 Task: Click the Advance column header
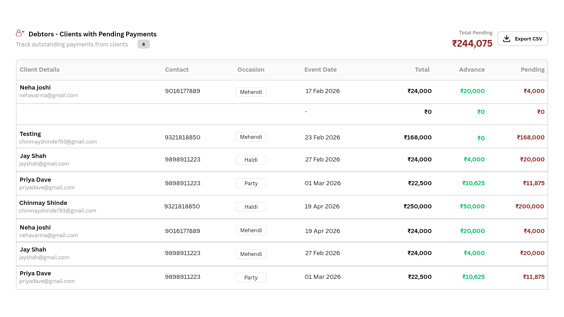pyautogui.click(x=472, y=70)
